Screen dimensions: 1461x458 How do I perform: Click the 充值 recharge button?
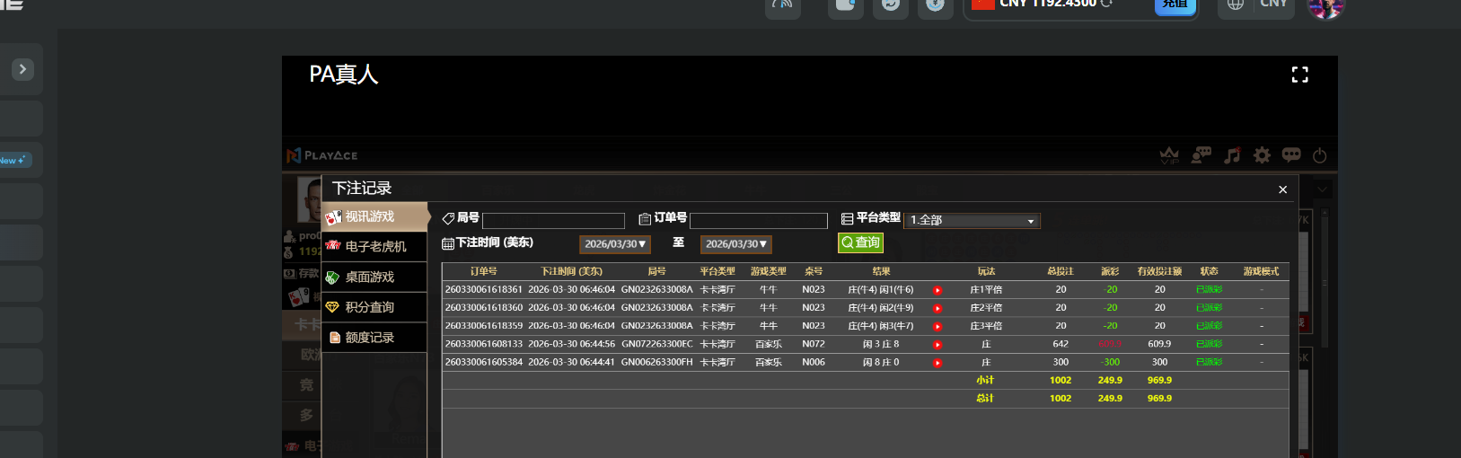point(1175,5)
